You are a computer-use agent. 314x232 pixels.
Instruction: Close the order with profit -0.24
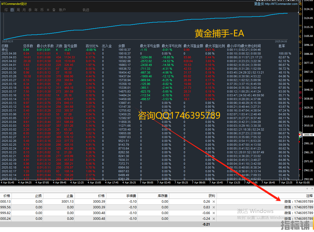tap(214, 219)
